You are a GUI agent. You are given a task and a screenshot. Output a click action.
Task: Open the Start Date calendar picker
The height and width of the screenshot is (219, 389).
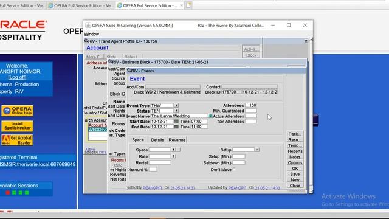[176, 122]
